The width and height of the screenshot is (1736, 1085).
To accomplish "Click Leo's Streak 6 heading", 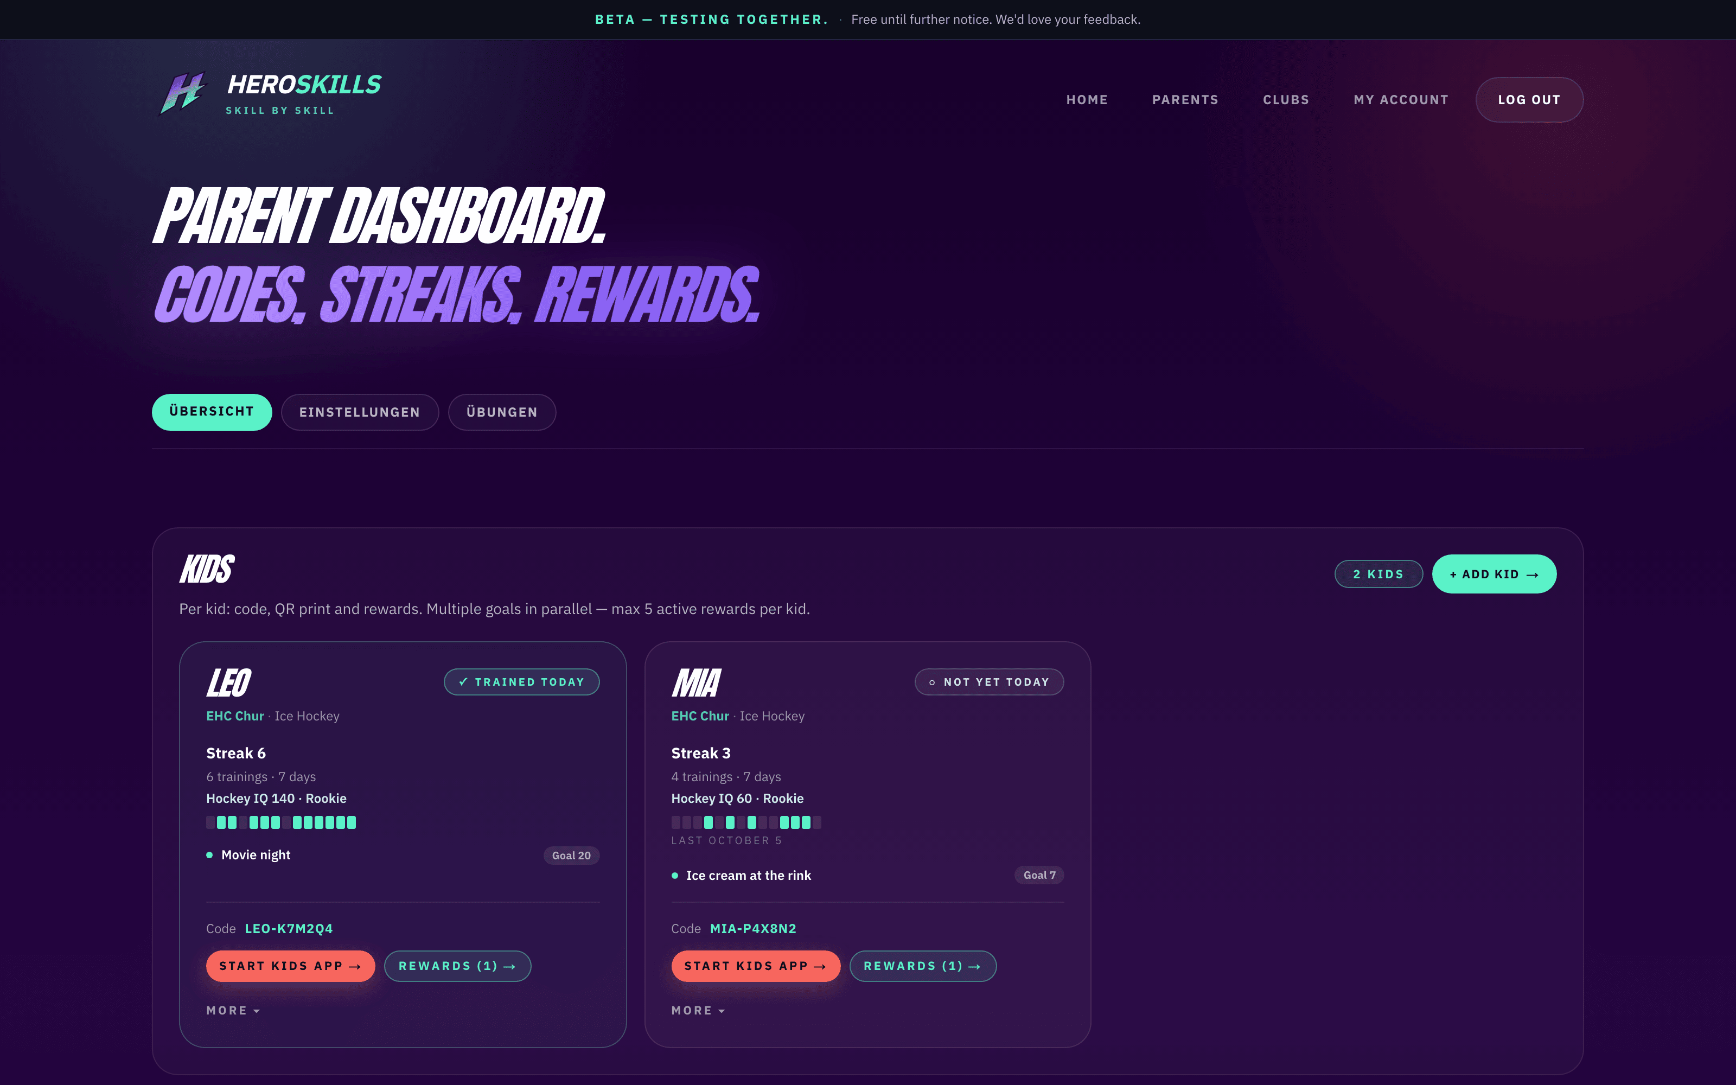I will click(x=235, y=754).
